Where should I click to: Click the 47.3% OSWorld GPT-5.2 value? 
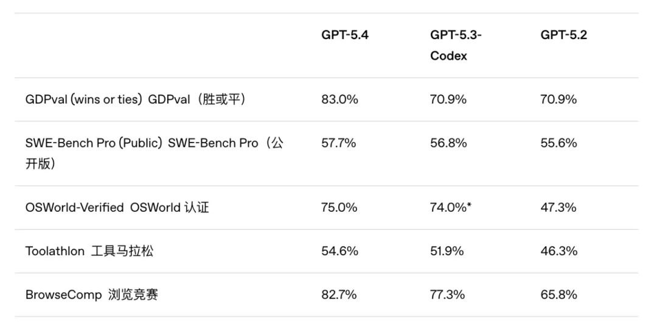point(558,208)
